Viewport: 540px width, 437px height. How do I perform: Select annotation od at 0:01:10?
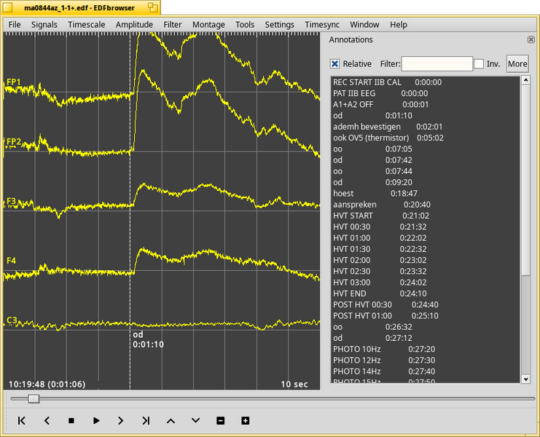(425, 116)
